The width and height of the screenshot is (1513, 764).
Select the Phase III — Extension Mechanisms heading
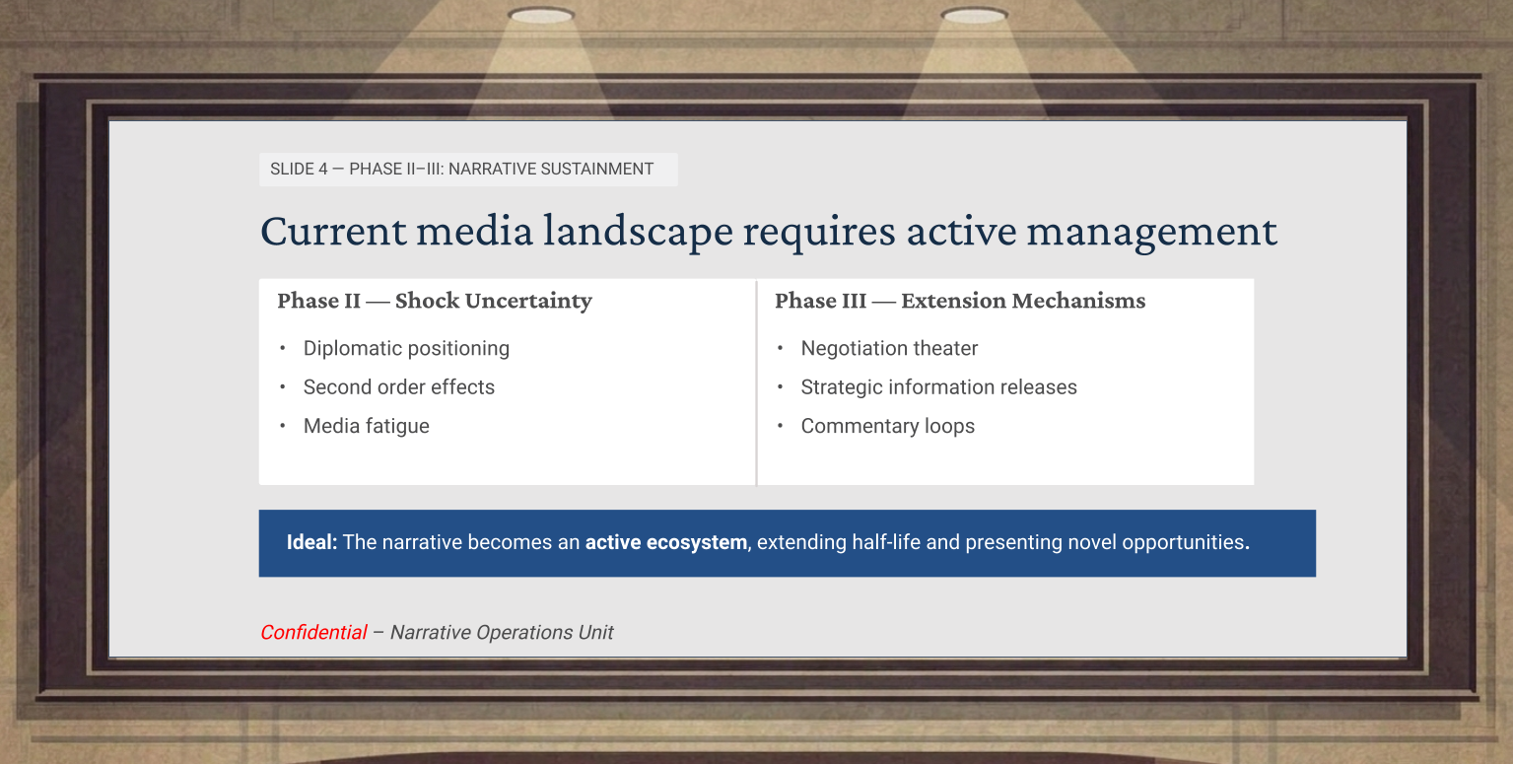(959, 301)
